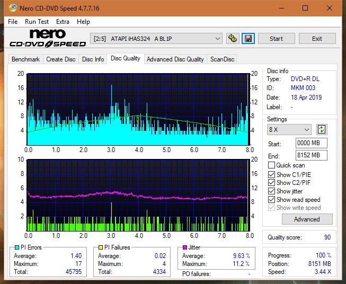Click the Exit button
346x284 pixels.
(x=317, y=39)
